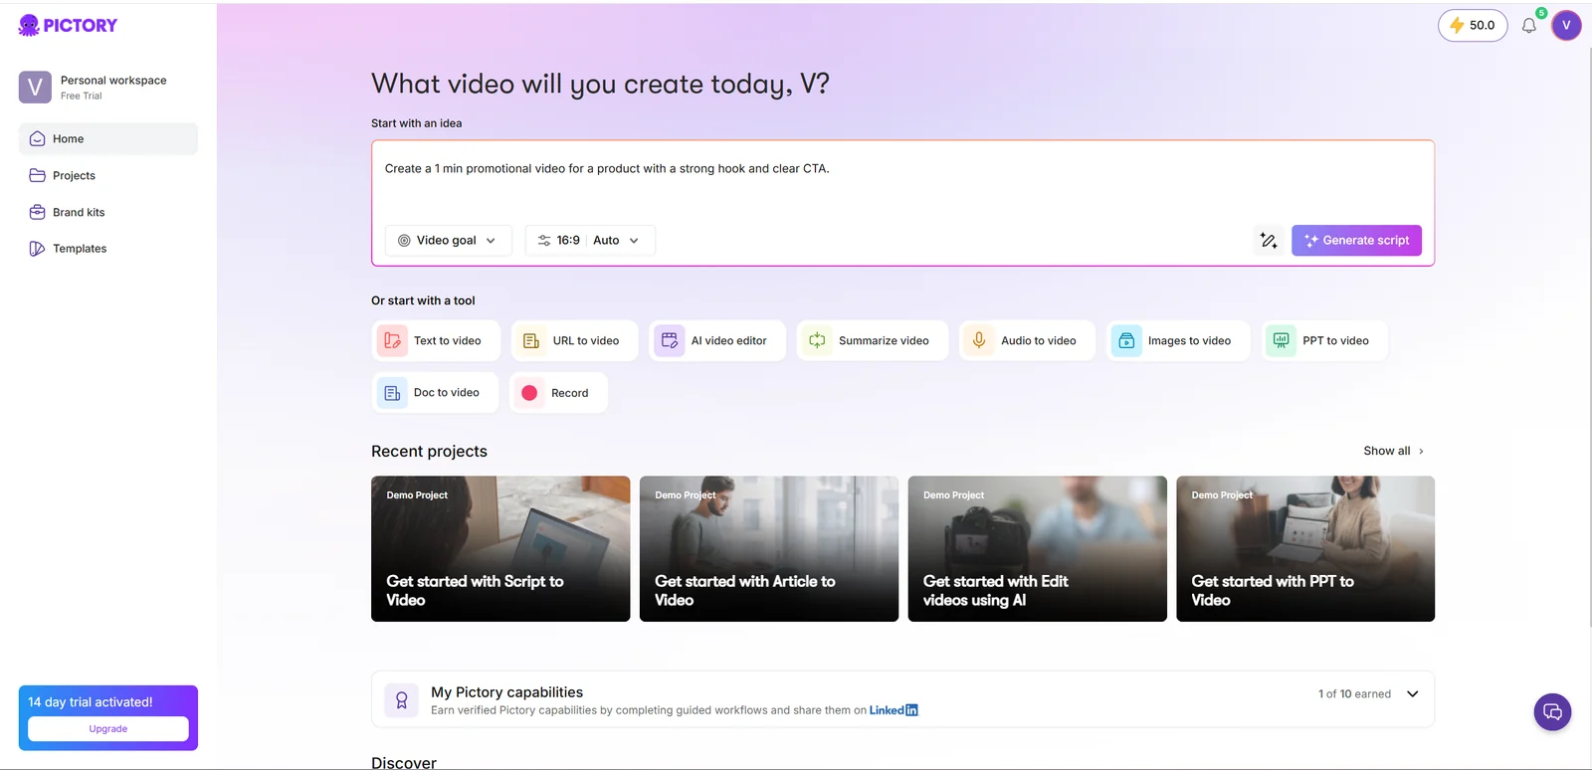Click the Doc to video icon
The image size is (1592, 770).
pyautogui.click(x=392, y=393)
